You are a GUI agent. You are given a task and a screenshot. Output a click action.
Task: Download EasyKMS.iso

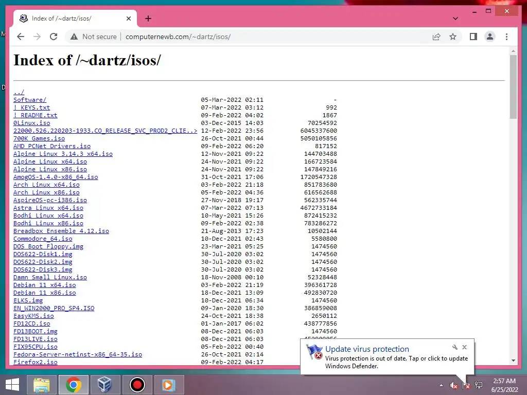point(33,316)
